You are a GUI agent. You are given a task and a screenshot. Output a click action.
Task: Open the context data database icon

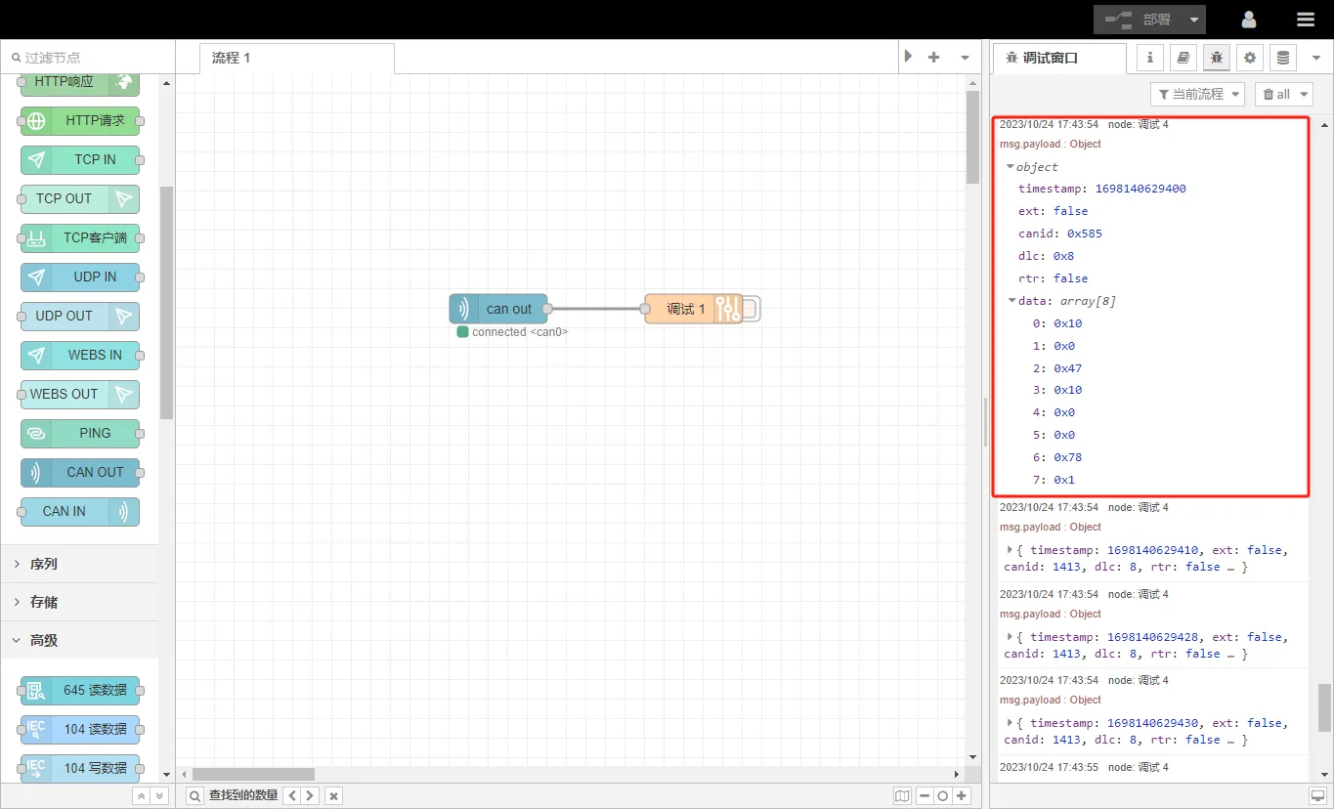pyautogui.click(x=1283, y=58)
